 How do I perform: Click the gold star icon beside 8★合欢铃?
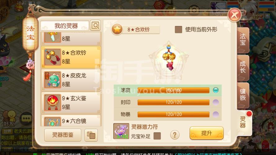[x=117, y=29]
